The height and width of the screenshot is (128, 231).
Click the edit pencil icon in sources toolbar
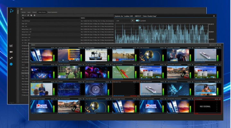[28, 15]
